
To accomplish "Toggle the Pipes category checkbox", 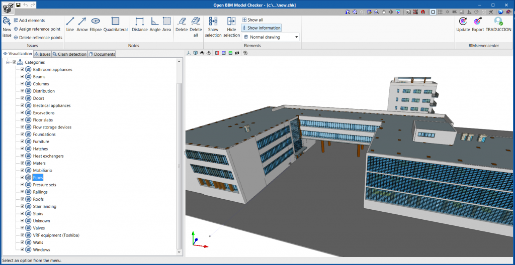I will 22,178.
